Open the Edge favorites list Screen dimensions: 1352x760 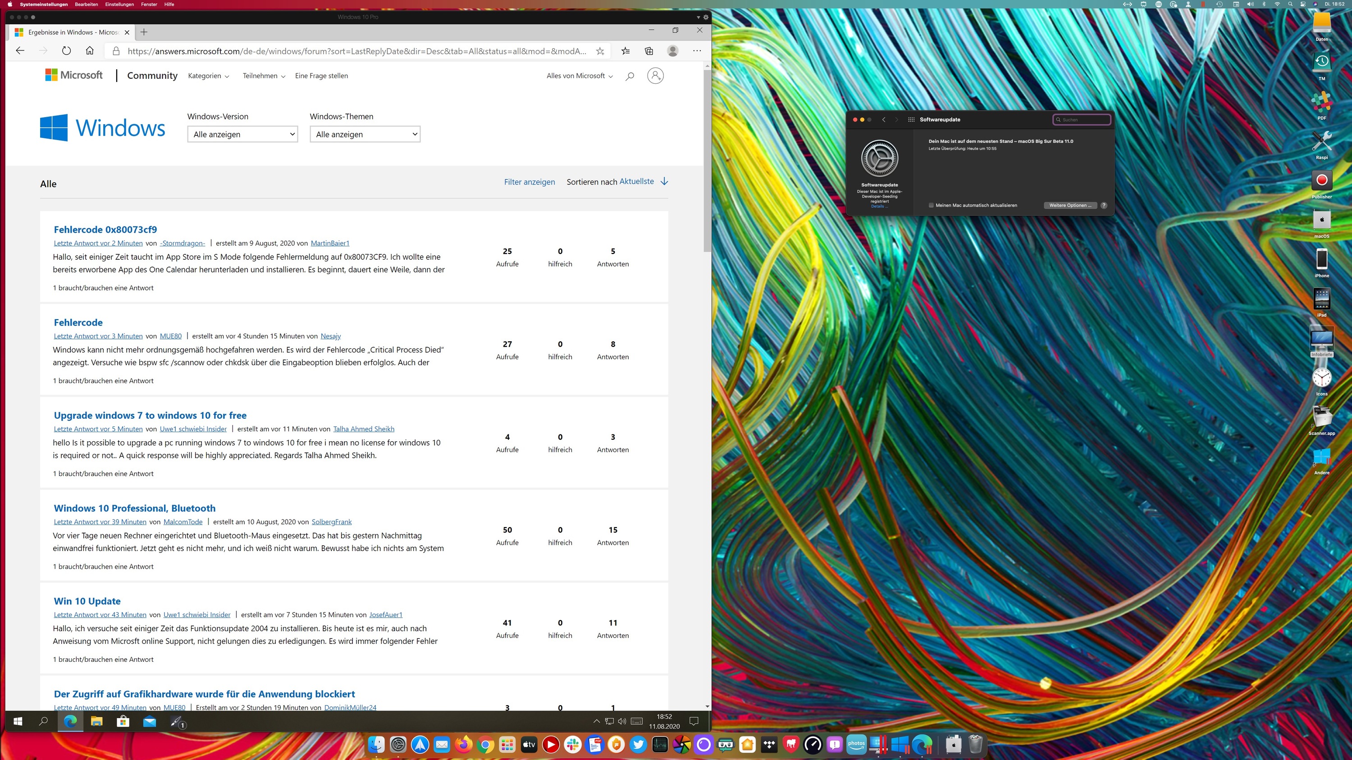626,51
